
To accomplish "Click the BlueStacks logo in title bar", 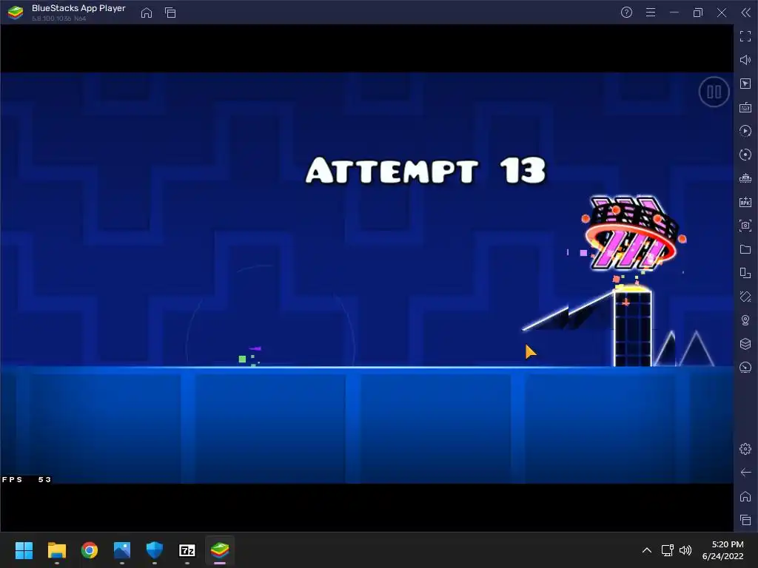I will [16, 13].
